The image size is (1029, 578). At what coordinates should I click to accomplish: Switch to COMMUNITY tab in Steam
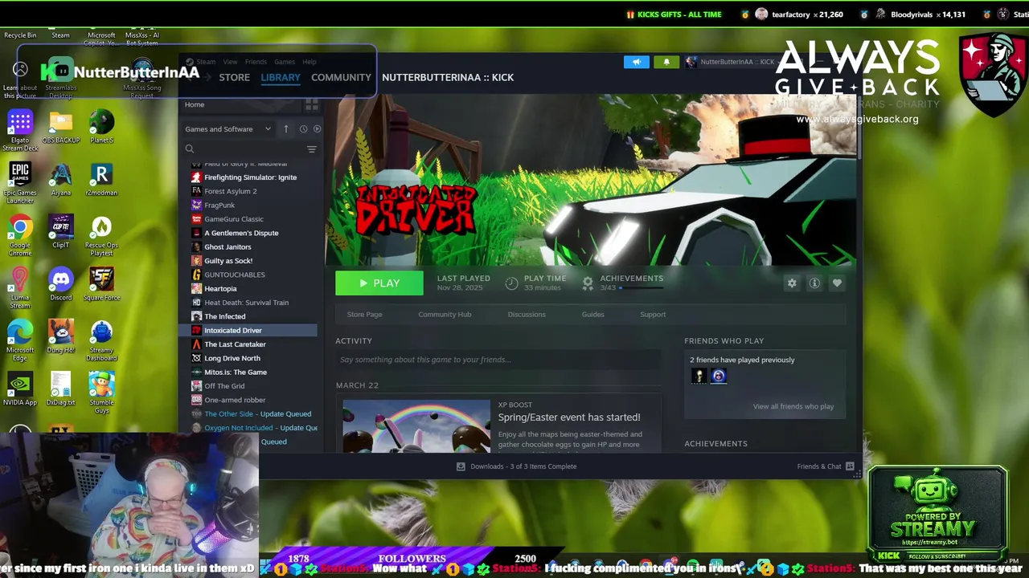(341, 77)
